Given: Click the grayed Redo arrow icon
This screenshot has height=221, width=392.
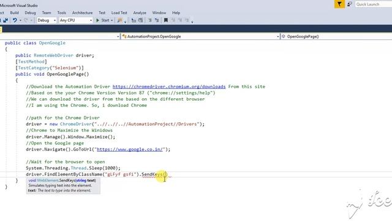Looking at the screenshot, I should click(26, 20).
